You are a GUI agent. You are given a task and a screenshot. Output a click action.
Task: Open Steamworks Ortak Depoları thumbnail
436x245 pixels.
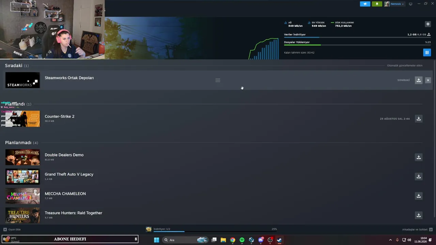(x=22, y=80)
